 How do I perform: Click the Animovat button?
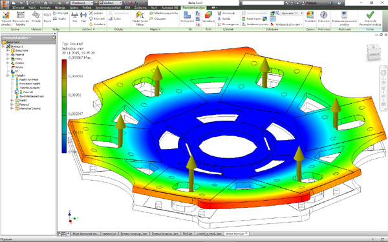click(226, 13)
